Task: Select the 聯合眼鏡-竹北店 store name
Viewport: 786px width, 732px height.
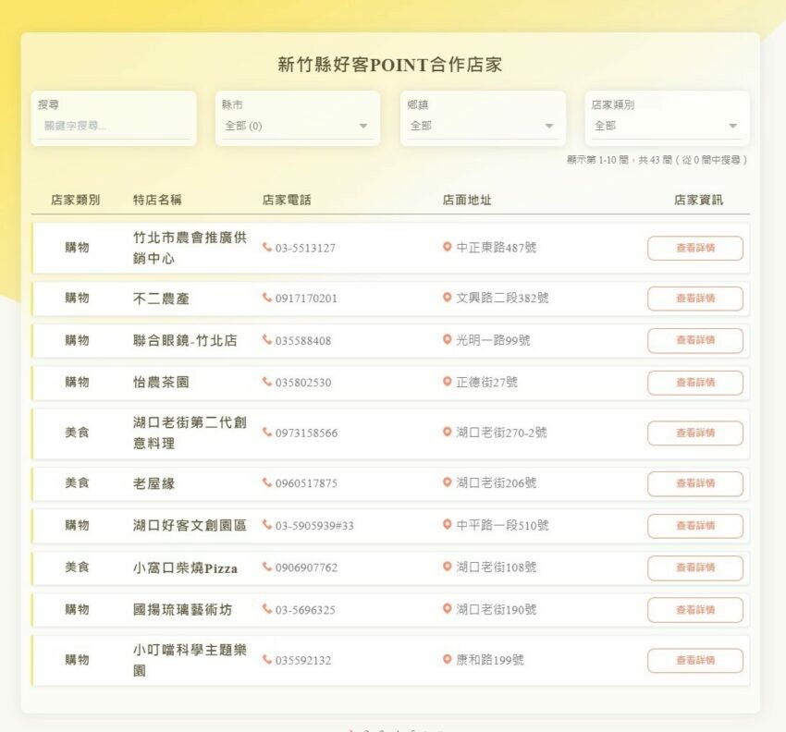Action: click(x=185, y=340)
